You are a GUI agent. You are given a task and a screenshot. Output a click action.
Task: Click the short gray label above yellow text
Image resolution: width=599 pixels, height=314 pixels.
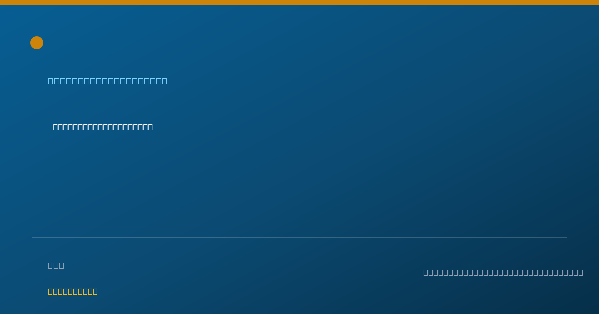[x=56, y=265]
